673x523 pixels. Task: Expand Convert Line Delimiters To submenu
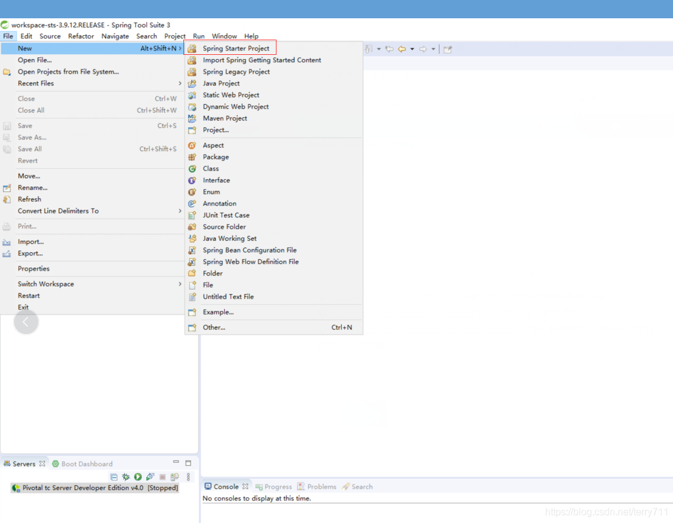click(180, 211)
